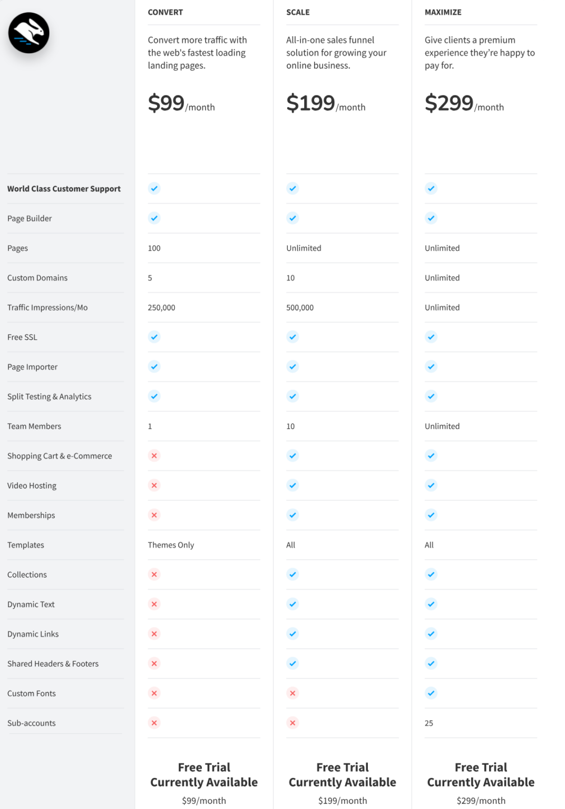The width and height of the screenshot is (565, 809).
Task: Start the $299/month Maximize free trial
Action: 481,775
